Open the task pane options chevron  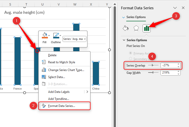(175, 8)
